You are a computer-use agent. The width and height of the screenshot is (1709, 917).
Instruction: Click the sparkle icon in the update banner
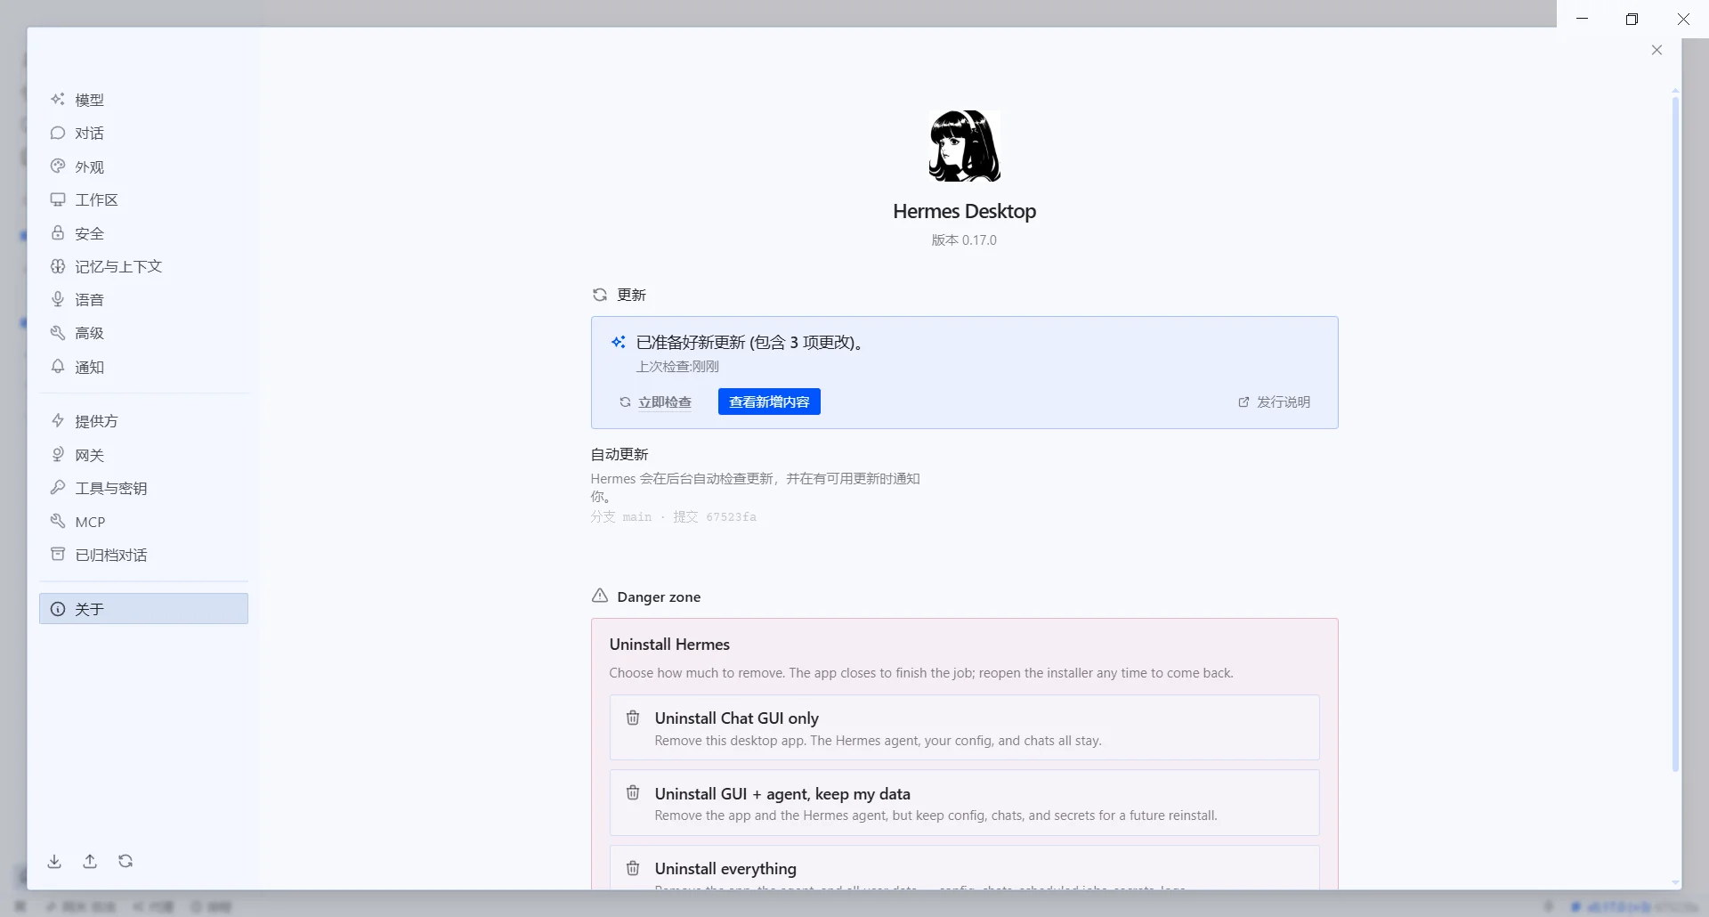click(619, 342)
